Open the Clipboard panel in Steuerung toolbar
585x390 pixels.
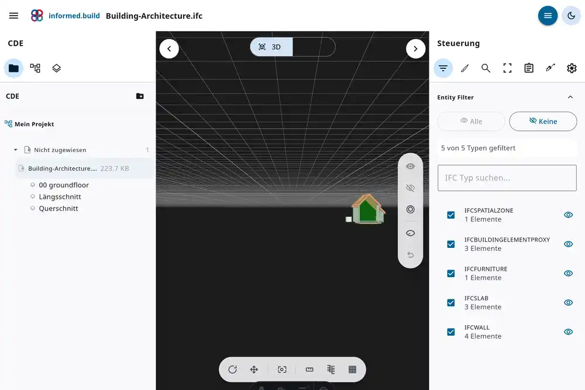pos(528,68)
